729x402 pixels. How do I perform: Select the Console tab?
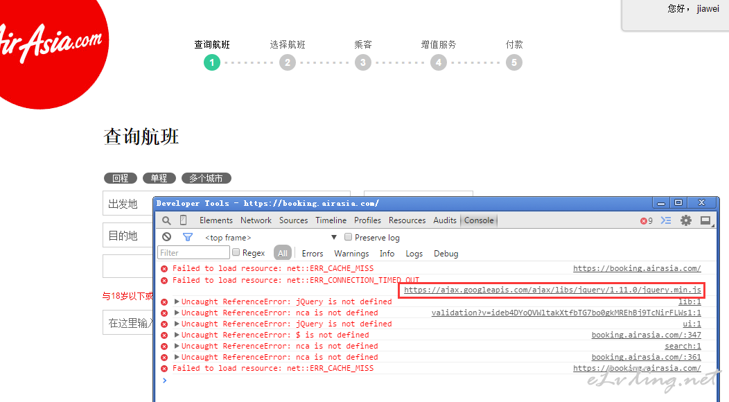[479, 220]
